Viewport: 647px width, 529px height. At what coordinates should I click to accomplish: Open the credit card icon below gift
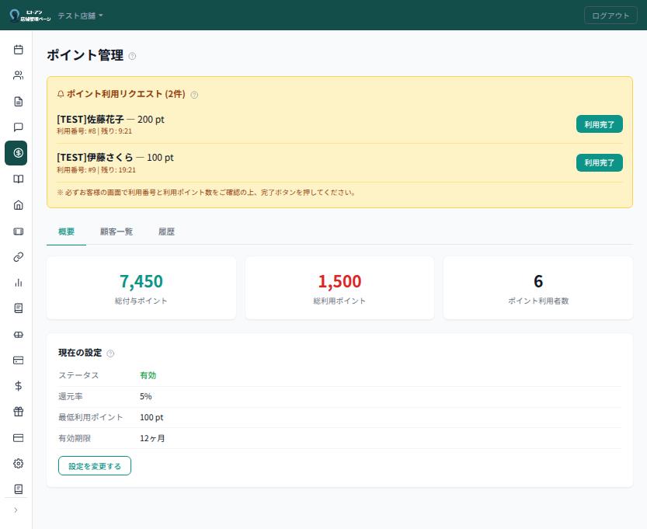[x=18, y=438]
